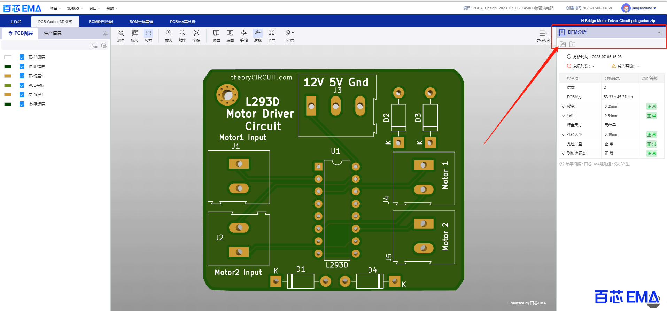The image size is (667, 311).
Task: Collapse the DFM分析 panel
Action: 660,32
